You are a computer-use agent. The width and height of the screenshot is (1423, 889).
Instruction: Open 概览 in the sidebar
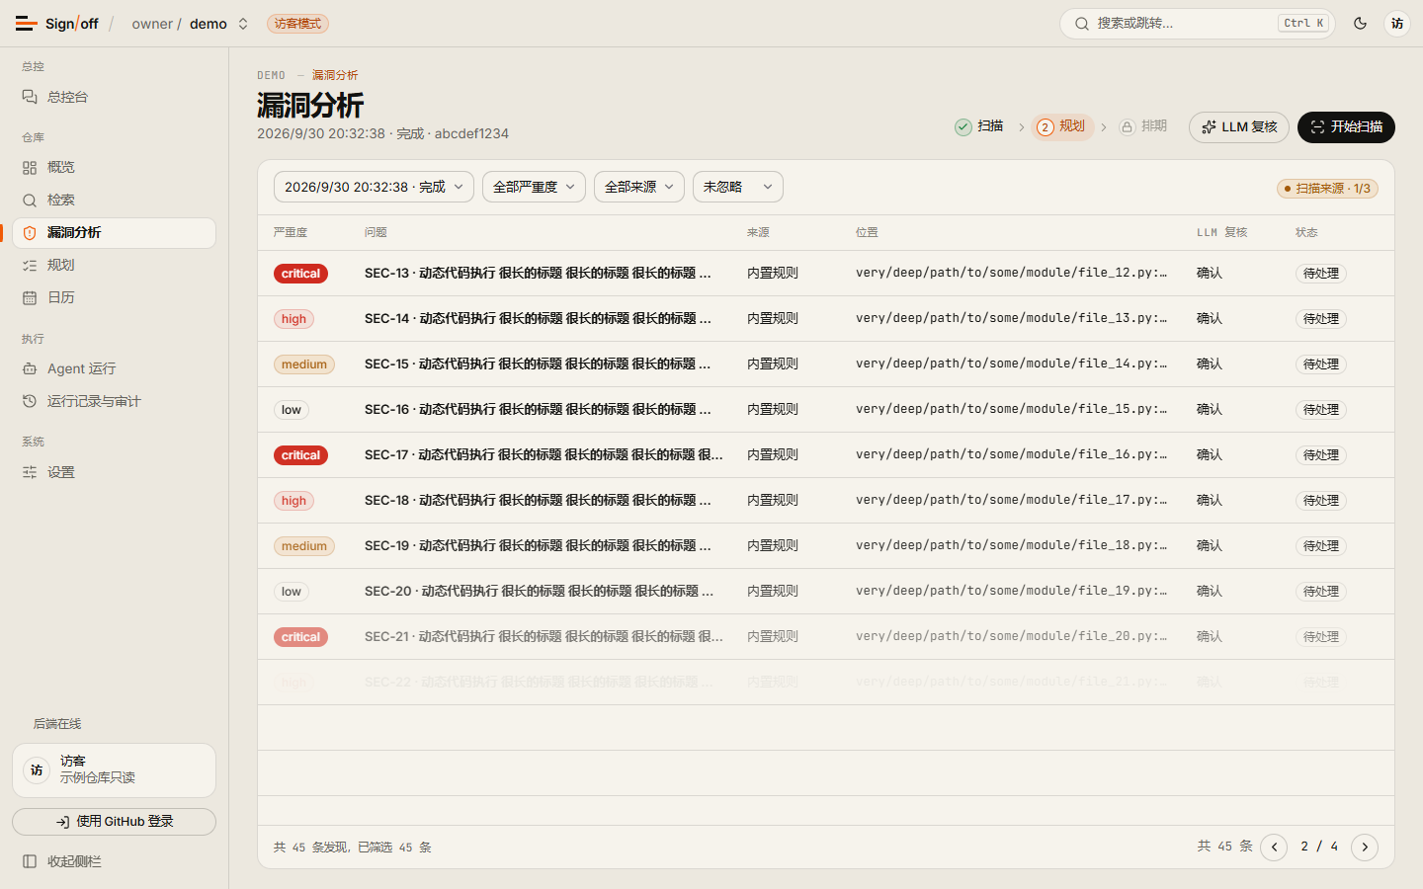[x=114, y=168]
